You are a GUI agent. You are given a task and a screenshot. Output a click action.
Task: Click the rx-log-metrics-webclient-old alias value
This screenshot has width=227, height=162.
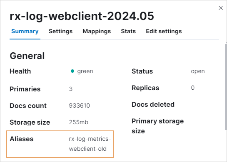[x=90, y=144]
